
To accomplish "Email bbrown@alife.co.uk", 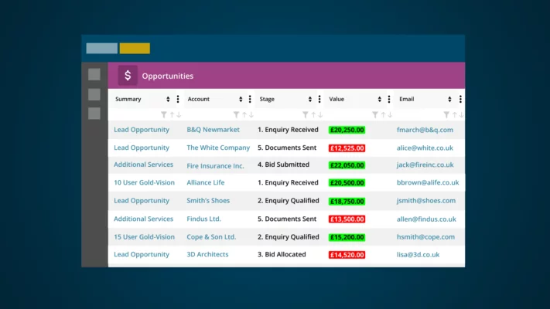I will [428, 182].
